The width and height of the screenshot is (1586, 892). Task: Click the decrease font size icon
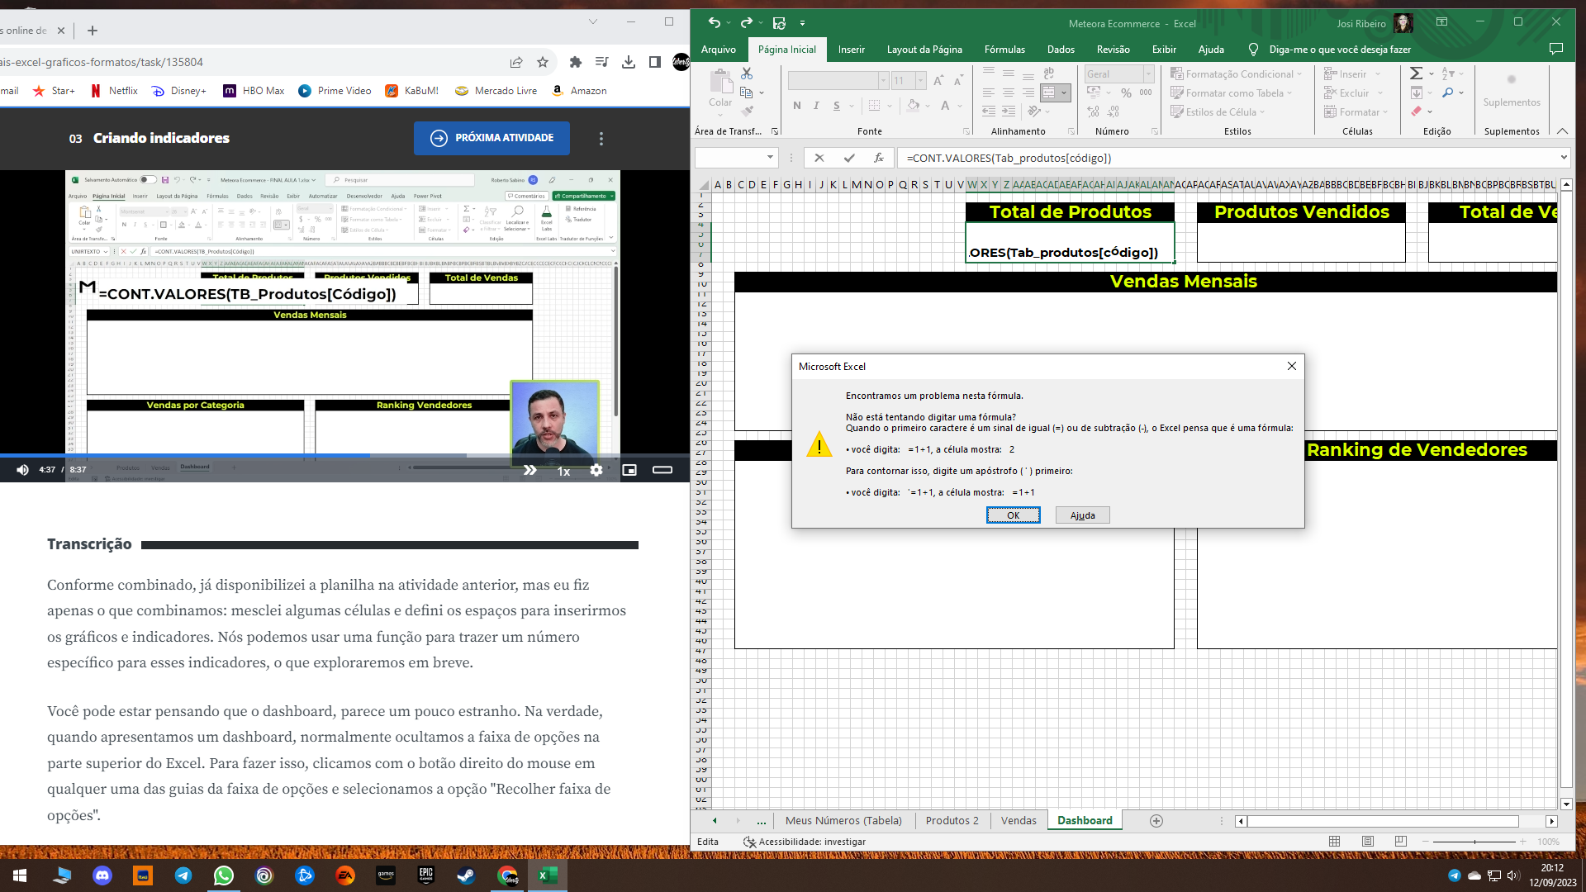pyautogui.click(x=958, y=80)
